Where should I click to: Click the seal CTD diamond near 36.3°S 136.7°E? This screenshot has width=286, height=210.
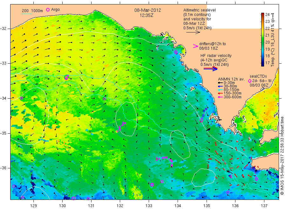(256, 179)
